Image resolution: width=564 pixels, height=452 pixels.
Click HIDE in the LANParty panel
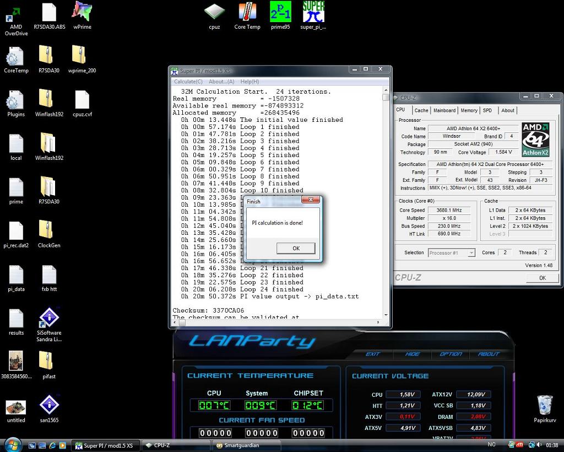(412, 354)
